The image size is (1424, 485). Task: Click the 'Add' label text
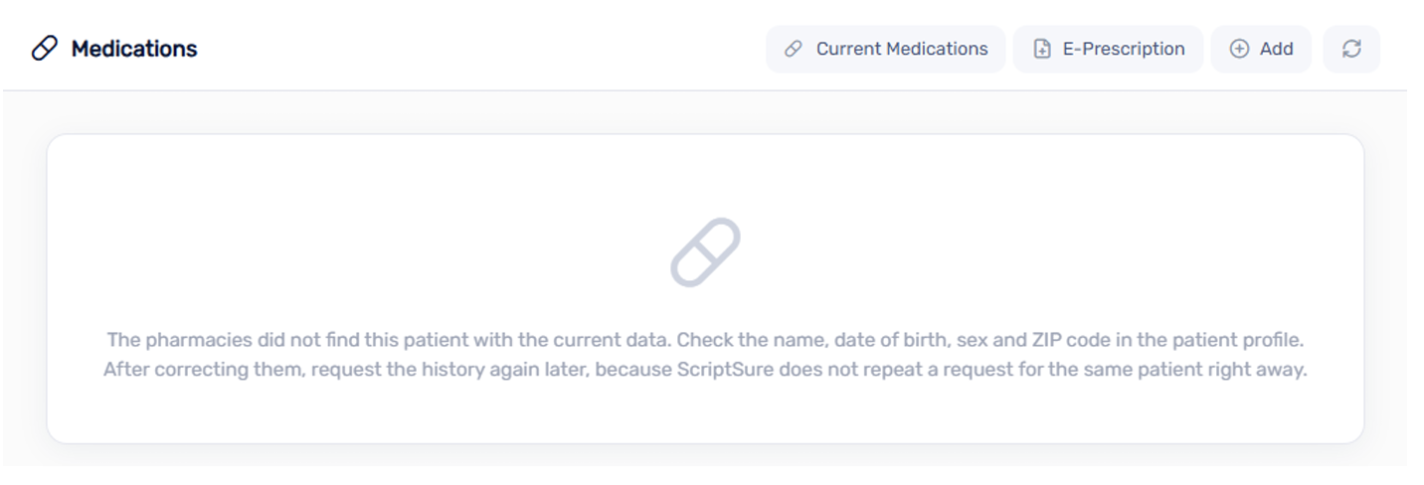click(x=1276, y=49)
